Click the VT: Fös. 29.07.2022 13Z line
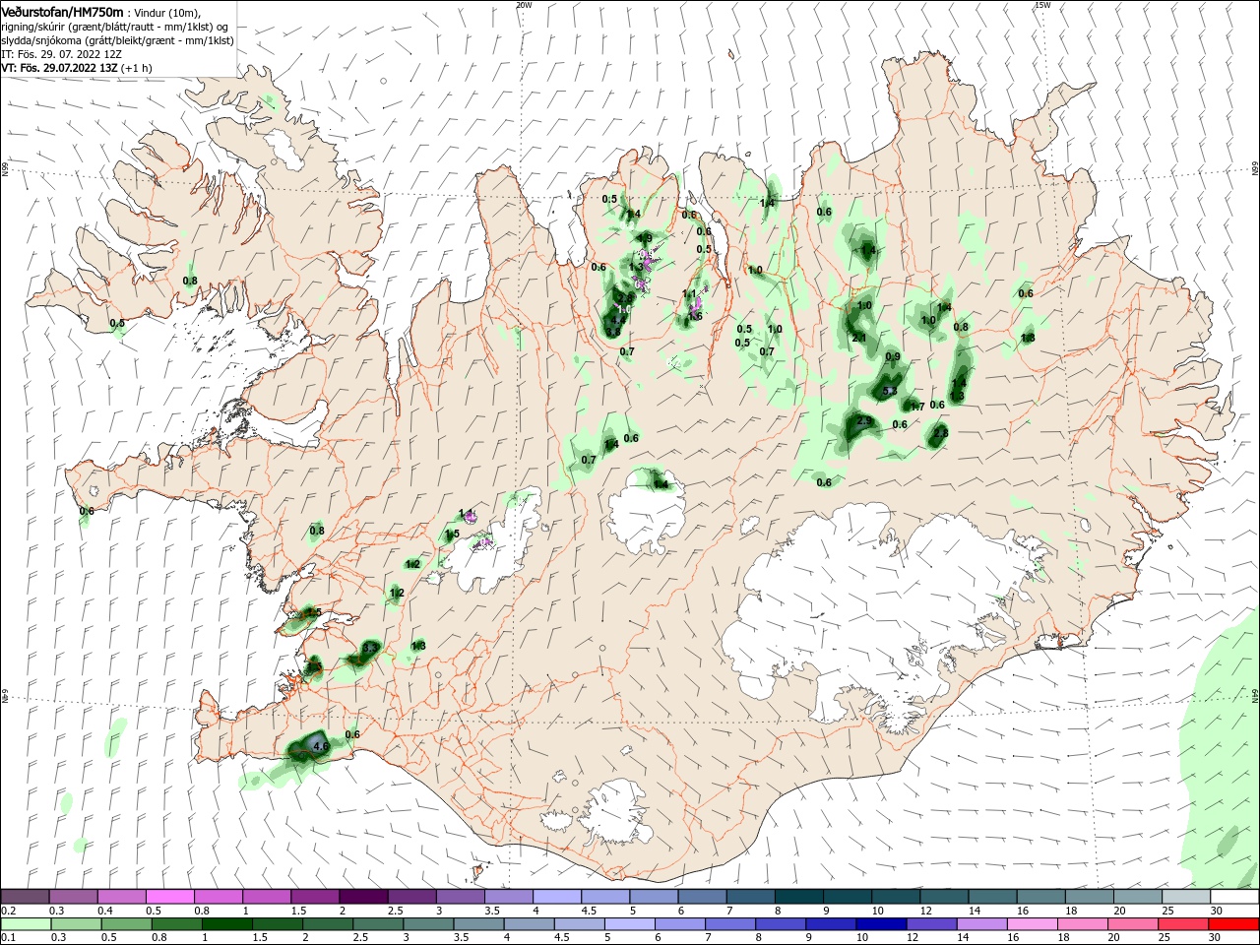This screenshot has width=1260, height=945. [x=59, y=68]
